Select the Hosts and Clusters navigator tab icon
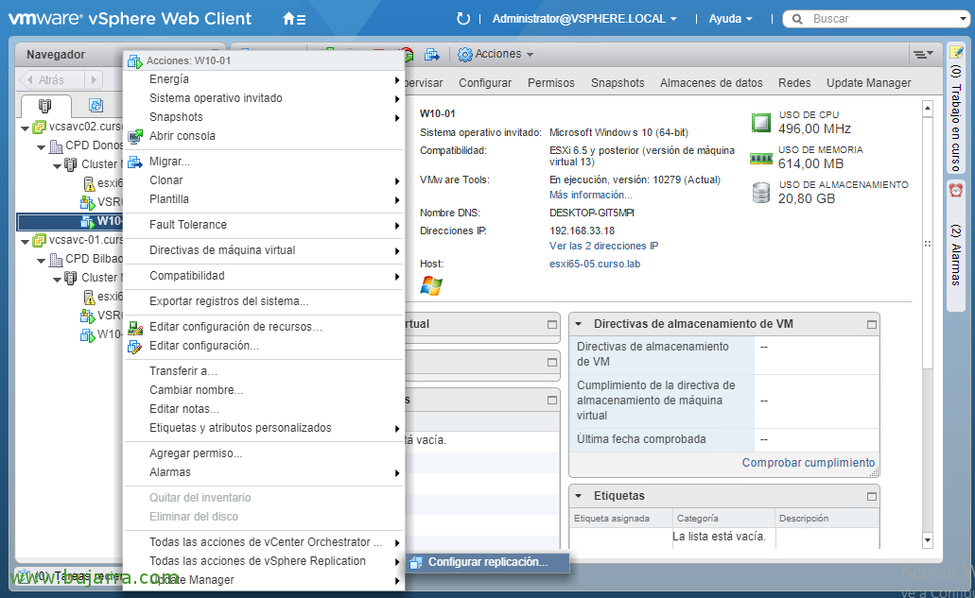The image size is (975, 598). [x=44, y=105]
